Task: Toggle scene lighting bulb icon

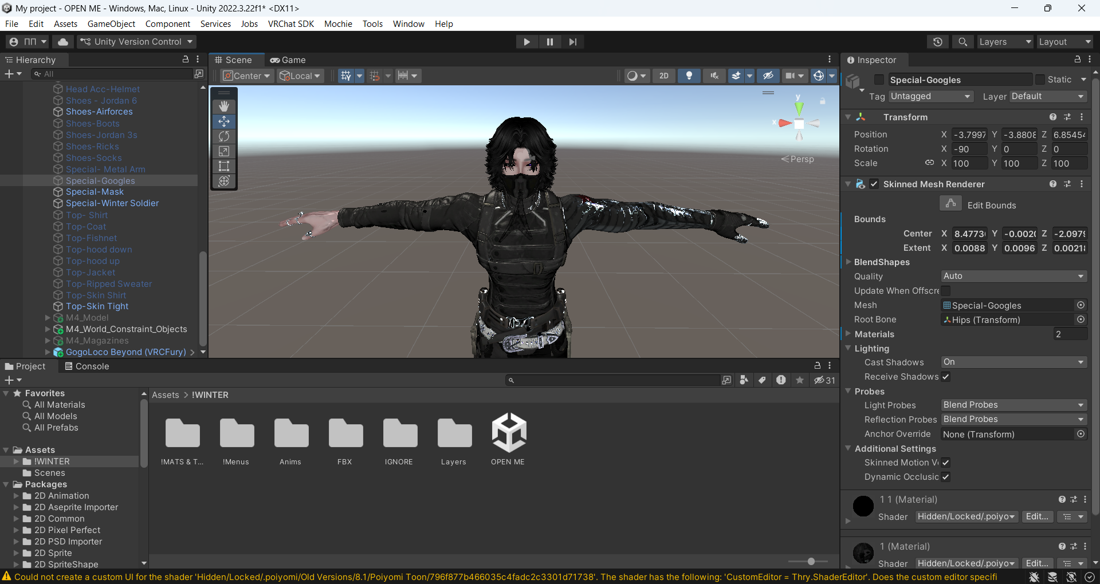Action: pyautogui.click(x=689, y=76)
